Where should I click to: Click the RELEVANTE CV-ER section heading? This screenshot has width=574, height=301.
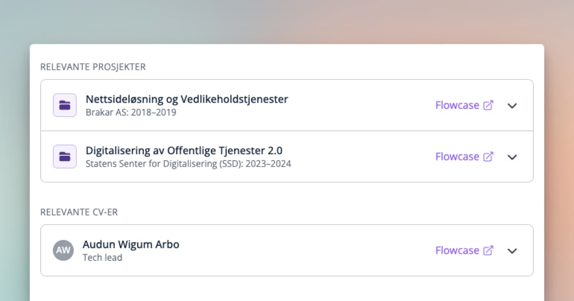(79, 212)
